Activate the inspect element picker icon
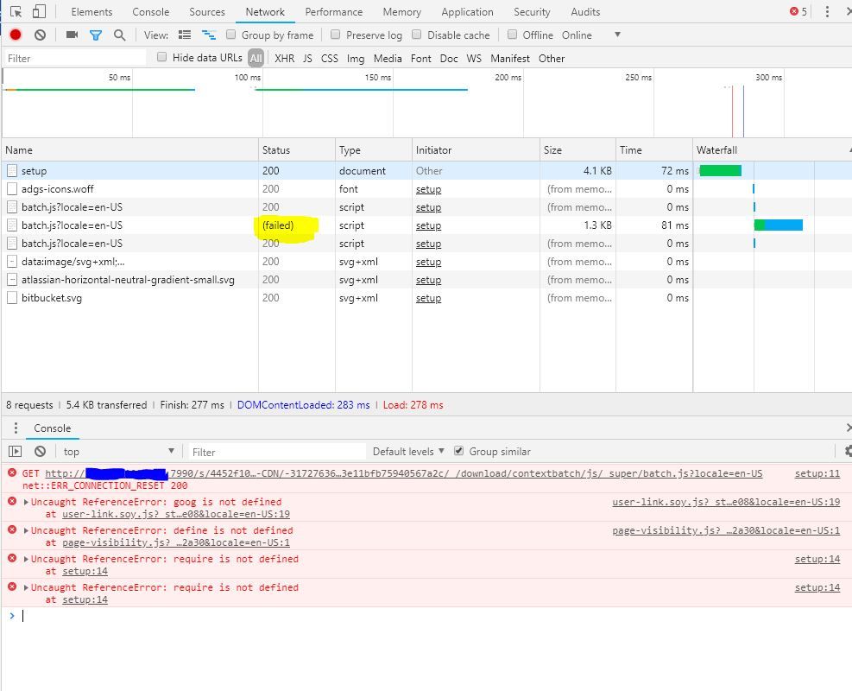Viewport: 852px width, 691px height. [16, 11]
